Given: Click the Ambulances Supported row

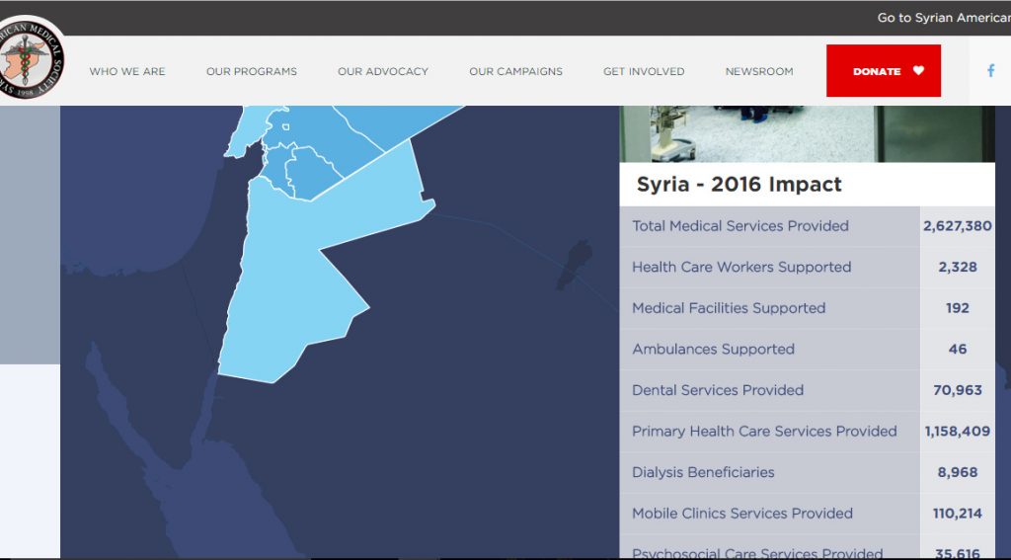Looking at the screenshot, I should (808, 349).
